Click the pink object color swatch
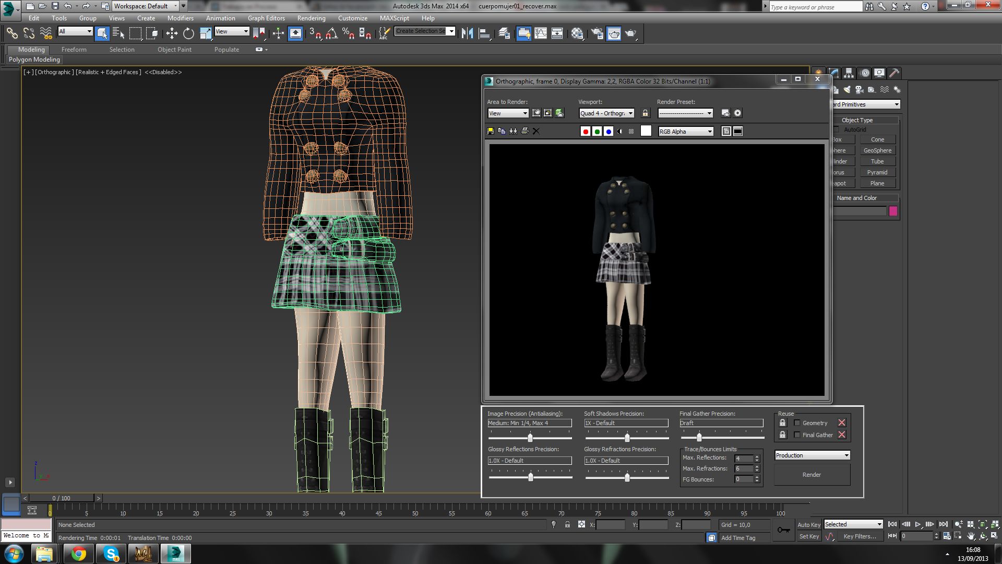 click(x=893, y=211)
